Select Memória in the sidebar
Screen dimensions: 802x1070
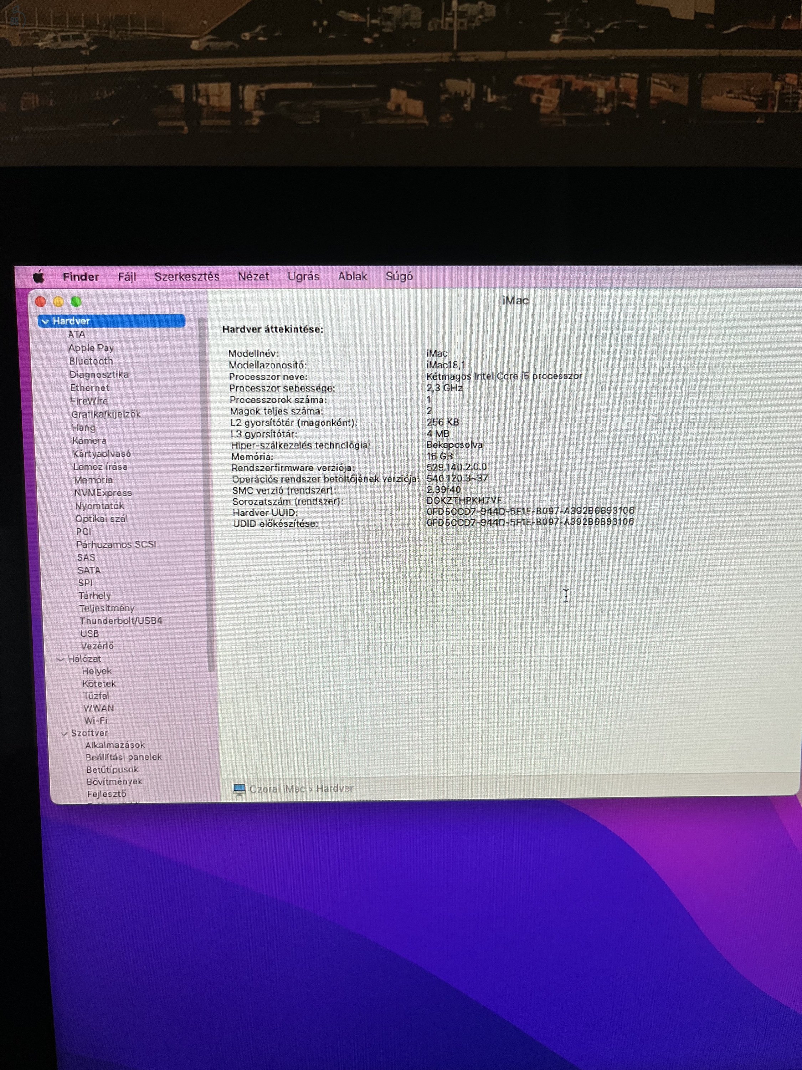93,480
